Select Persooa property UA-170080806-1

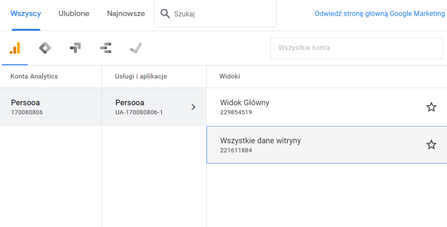coord(154,107)
